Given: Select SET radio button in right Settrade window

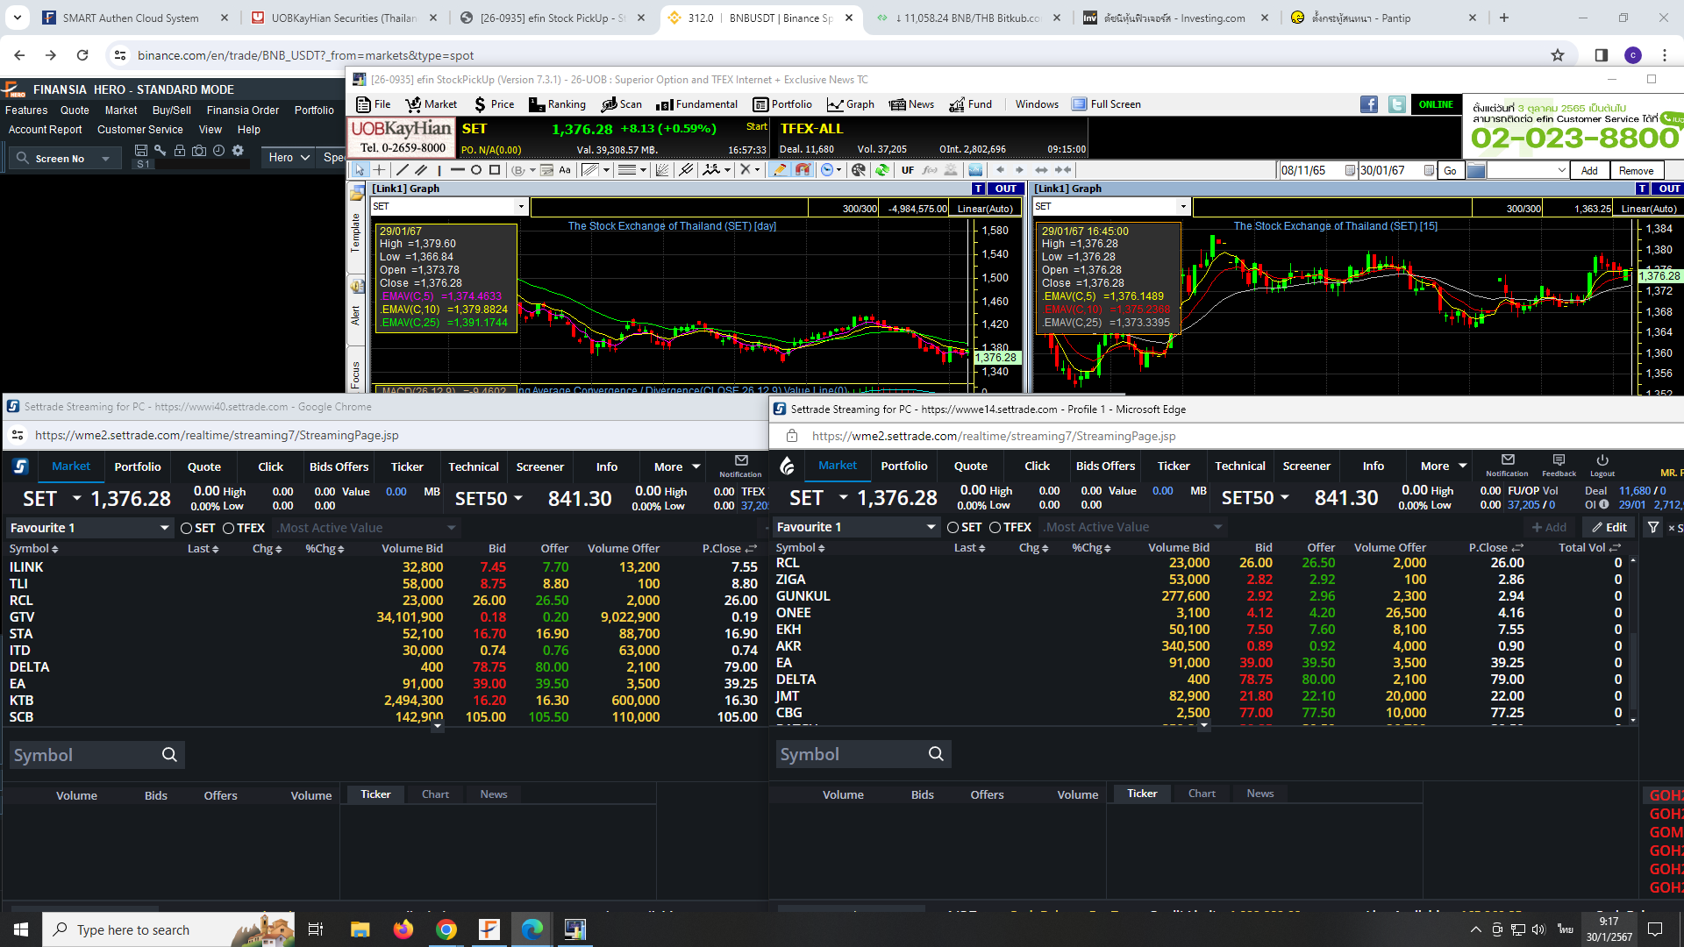Looking at the screenshot, I should pyautogui.click(x=953, y=527).
